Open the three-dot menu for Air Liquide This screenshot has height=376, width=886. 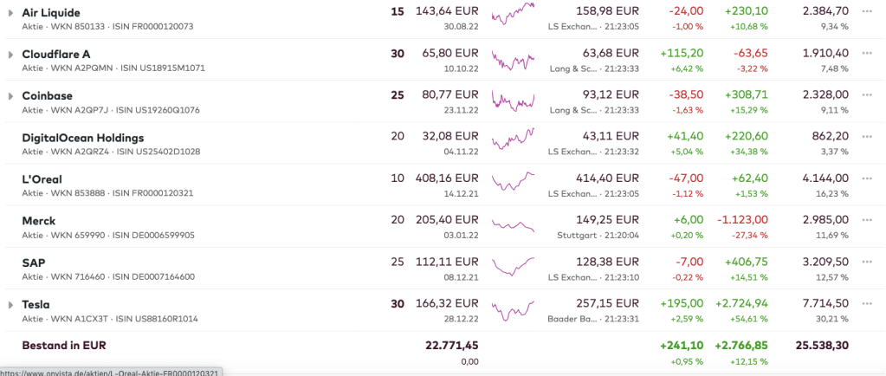[868, 12]
